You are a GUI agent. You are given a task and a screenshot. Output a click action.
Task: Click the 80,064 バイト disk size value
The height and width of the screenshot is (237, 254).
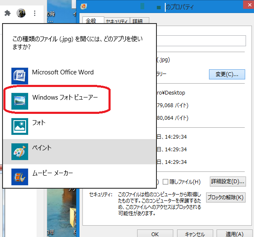pyautogui.click(x=172, y=118)
